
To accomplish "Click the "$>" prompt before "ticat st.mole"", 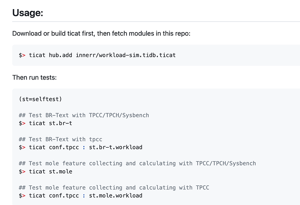I will [22, 172].
